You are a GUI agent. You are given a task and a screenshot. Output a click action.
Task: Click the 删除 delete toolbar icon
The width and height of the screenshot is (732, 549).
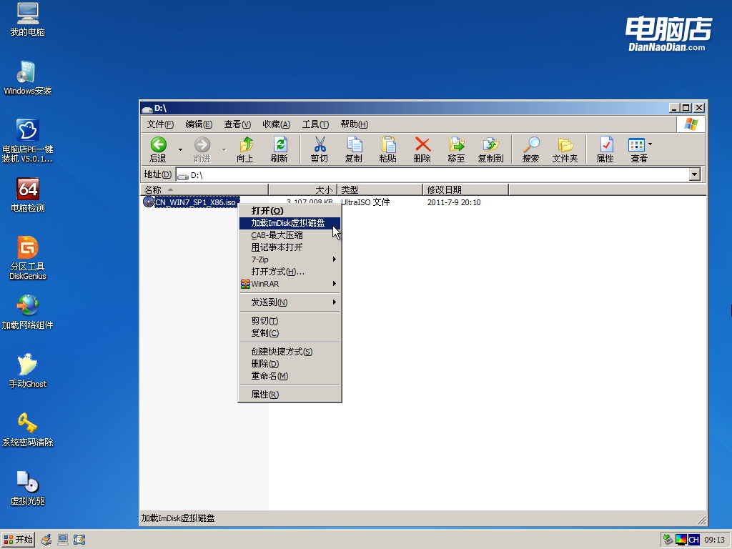[422, 149]
